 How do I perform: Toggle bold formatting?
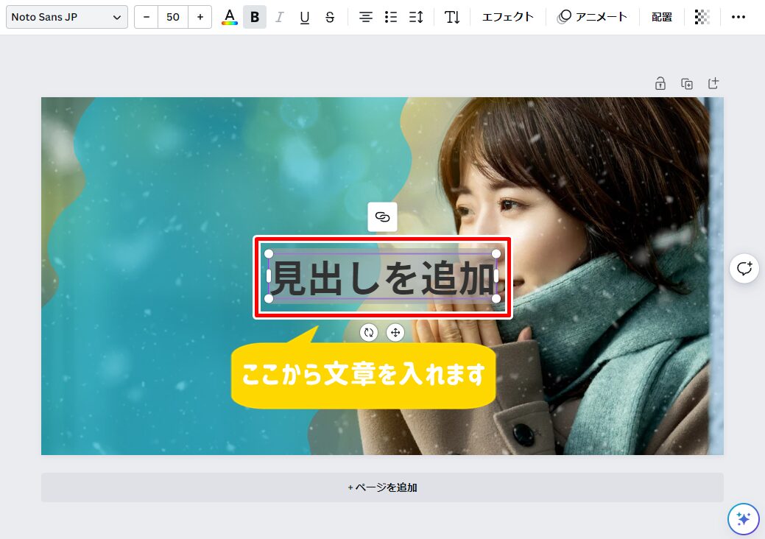click(x=255, y=17)
